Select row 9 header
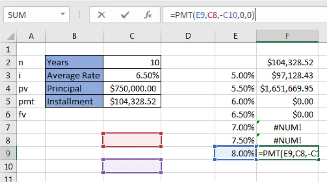327x182 pixels. (x=9, y=153)
